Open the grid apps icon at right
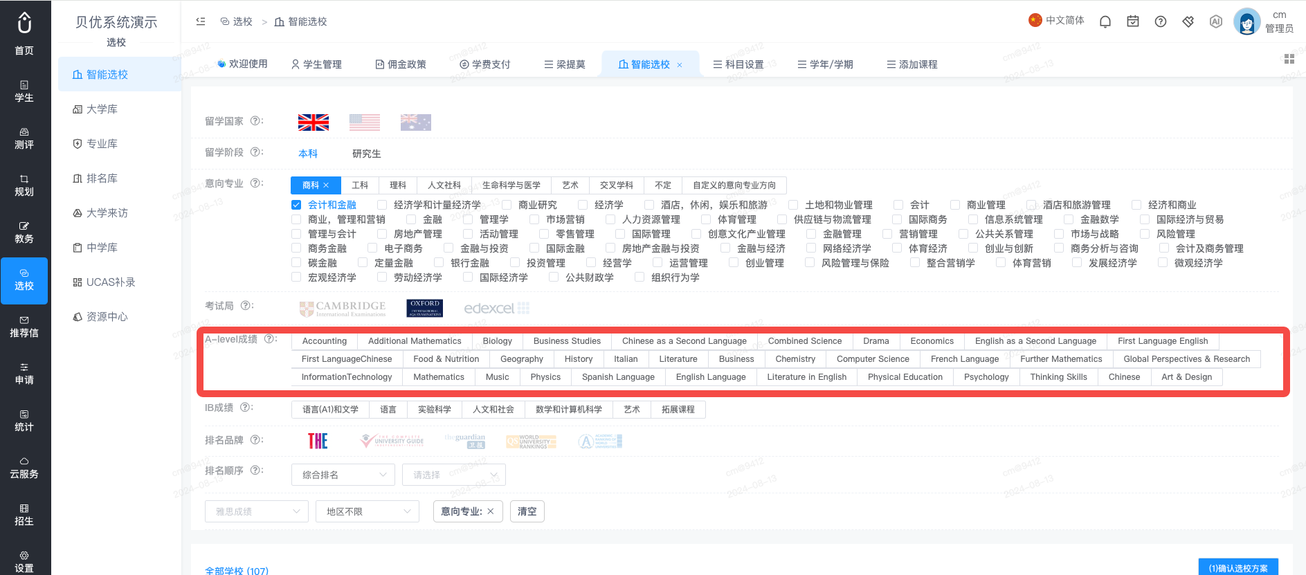This screenshot has height=575, width=1306. tap(1289, 59)
